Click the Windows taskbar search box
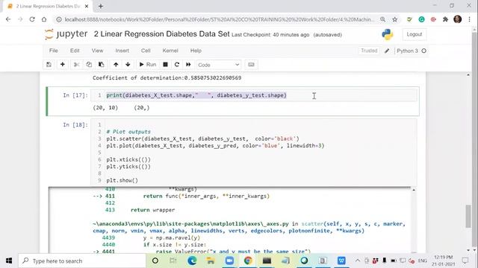This screenshot has height=268, width=478. tap(82, 261)
